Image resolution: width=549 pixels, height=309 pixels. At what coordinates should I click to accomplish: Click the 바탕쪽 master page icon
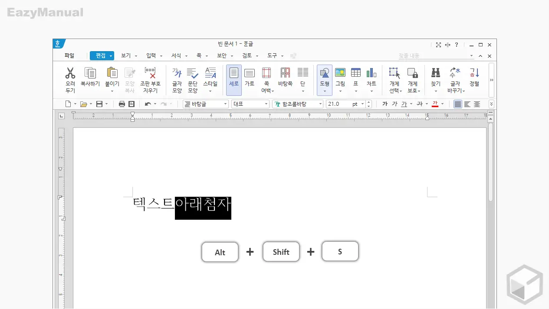click(x=285, y=73)
